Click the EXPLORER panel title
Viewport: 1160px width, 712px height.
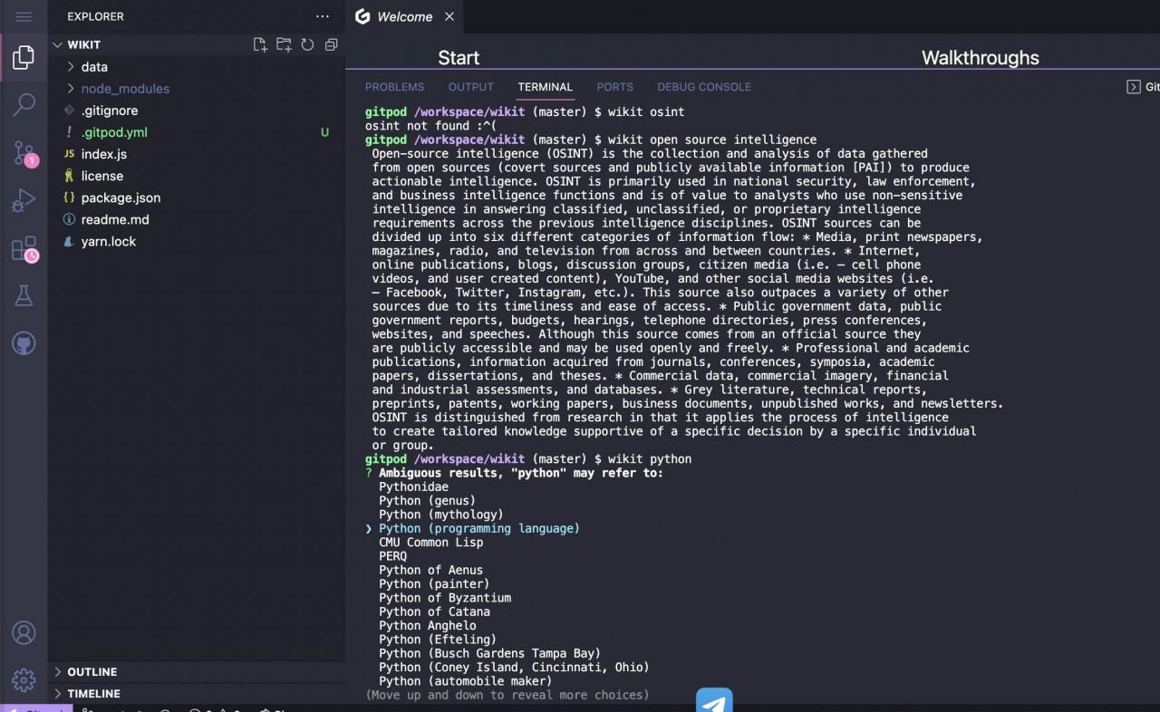[95, 16]
